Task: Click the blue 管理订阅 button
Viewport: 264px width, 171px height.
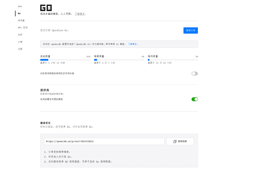Action: (191, 31)
